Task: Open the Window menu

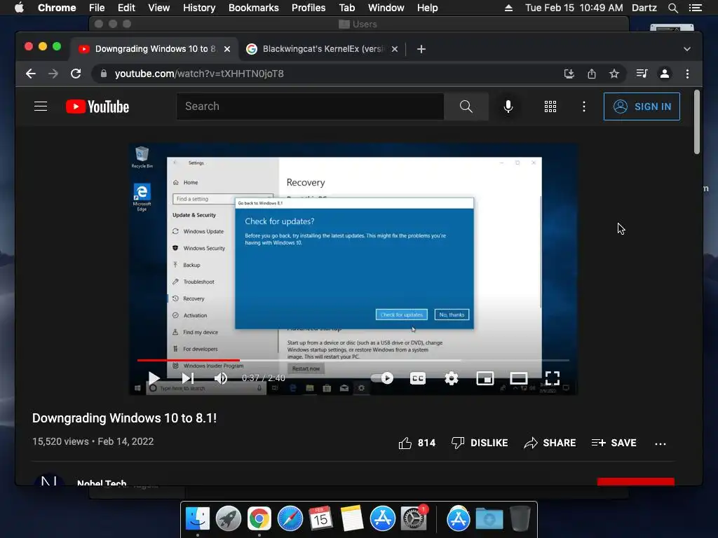Action: pyautogui.click(x=386, y=8)
